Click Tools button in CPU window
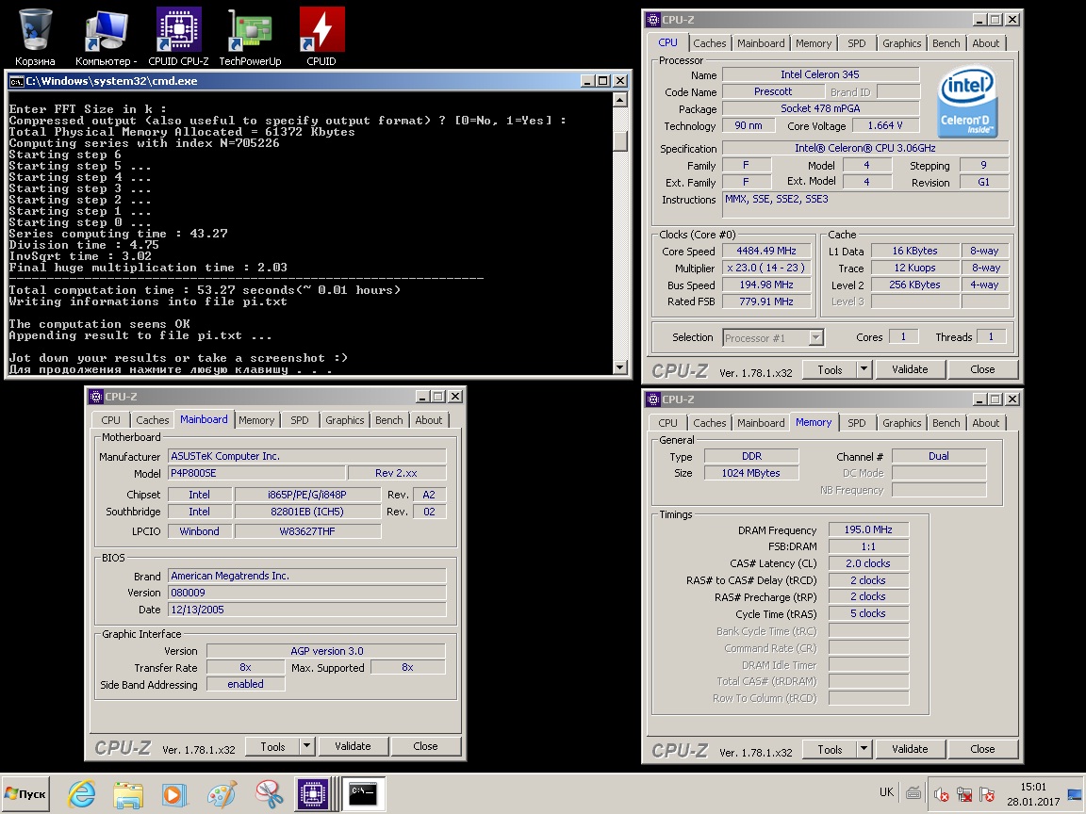 click(830, 369)
